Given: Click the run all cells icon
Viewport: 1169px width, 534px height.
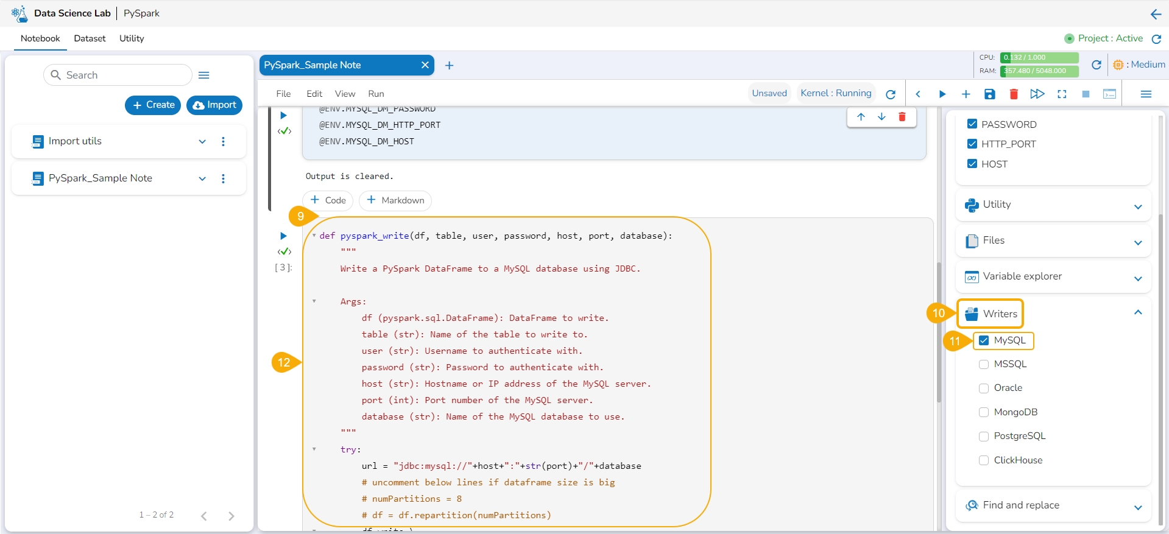Looking at the screenshot, I should [x=1037, y=94].
